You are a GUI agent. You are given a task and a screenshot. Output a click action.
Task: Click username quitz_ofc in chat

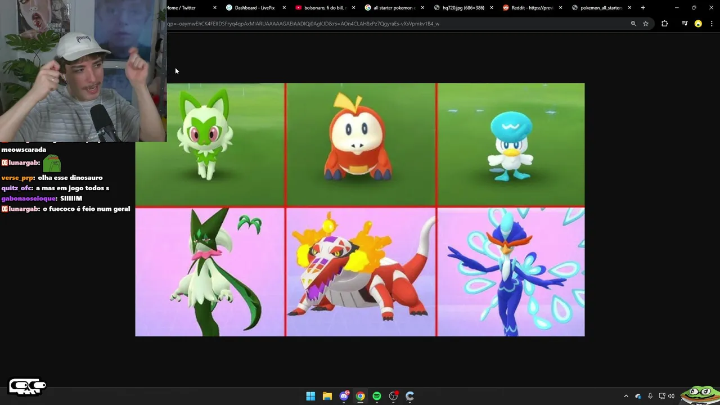17,188
